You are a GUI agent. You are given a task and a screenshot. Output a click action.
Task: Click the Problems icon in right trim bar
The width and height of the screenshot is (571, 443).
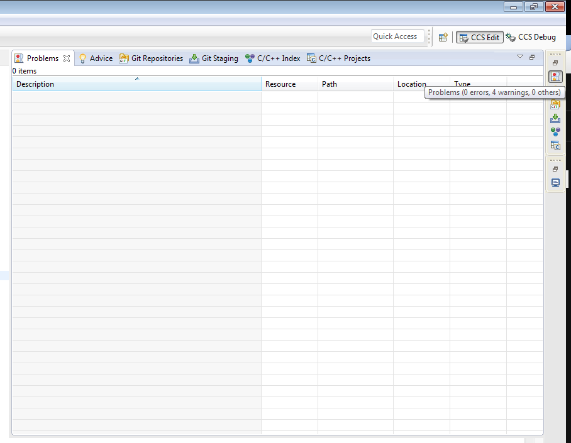(x=555, y=77)
